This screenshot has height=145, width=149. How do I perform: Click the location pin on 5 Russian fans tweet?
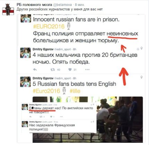pos(141,77)
